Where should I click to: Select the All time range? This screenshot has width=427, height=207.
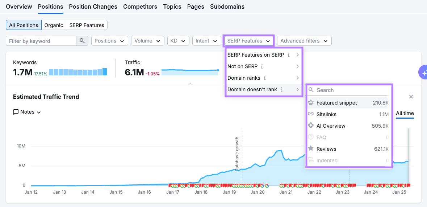[405, 113]
